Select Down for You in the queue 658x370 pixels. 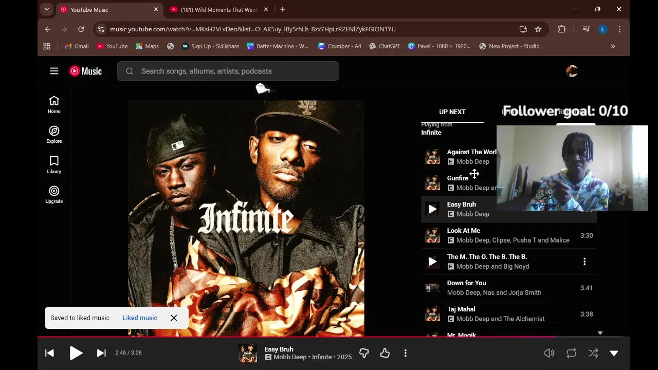coord(509,288)
